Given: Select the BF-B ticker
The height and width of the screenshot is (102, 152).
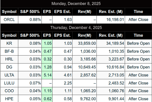Looking at the screenshot, I should pos(9,51).
